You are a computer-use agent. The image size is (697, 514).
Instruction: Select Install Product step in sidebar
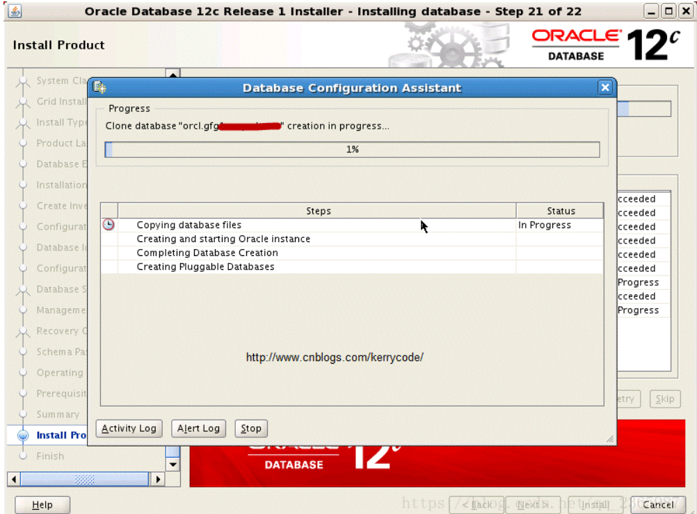(x=61, y=435)
